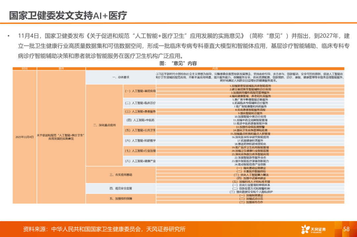This screenshot has width=357, height=237.
Task: Click row （二）丰富医疗数据供给
Action: click(x=250, y=171)
